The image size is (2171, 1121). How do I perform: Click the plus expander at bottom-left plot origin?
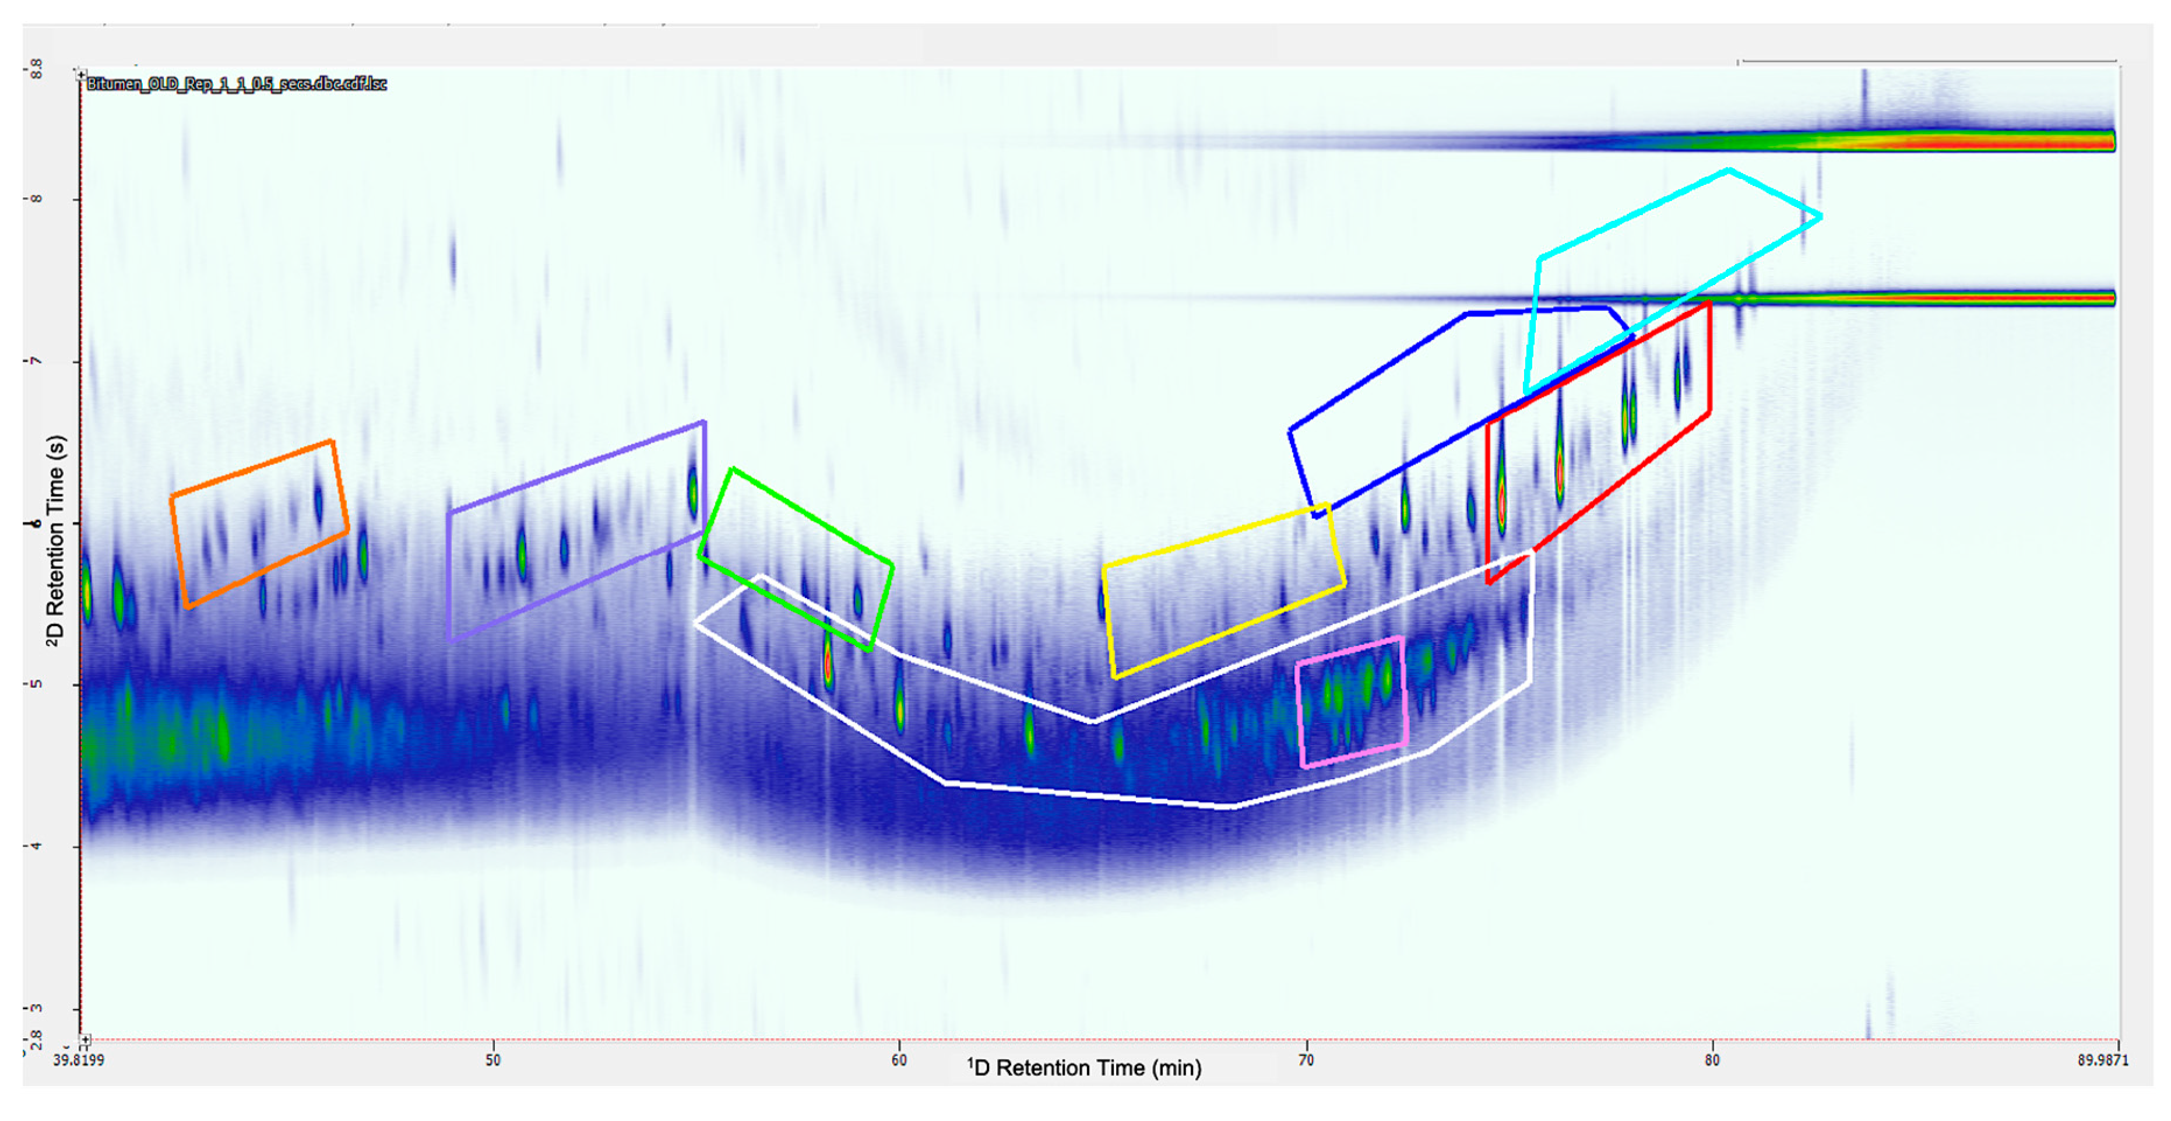[85, 1040]
